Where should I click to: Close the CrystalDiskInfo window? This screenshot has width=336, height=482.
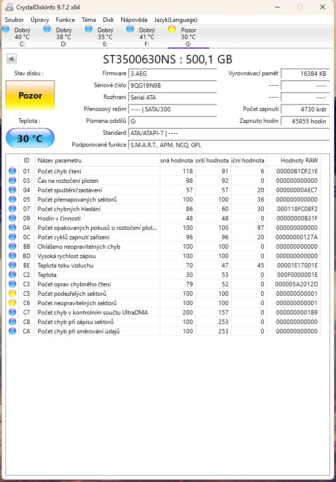[x=323, y=7]
